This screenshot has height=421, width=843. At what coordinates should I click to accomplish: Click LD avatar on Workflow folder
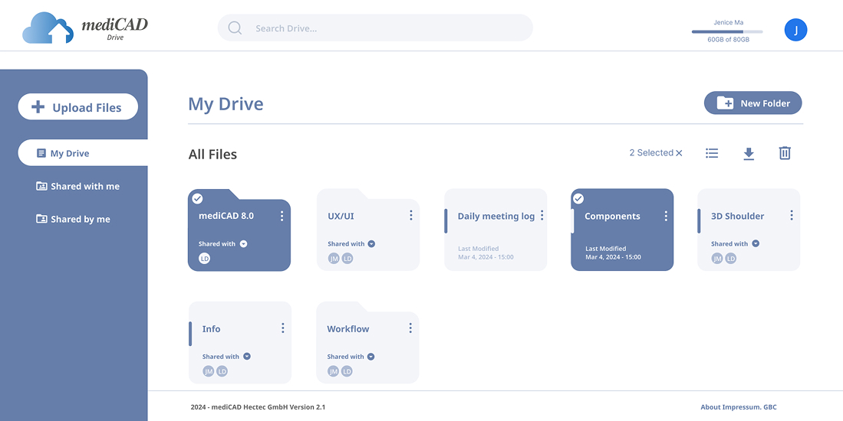coord(347,371)
